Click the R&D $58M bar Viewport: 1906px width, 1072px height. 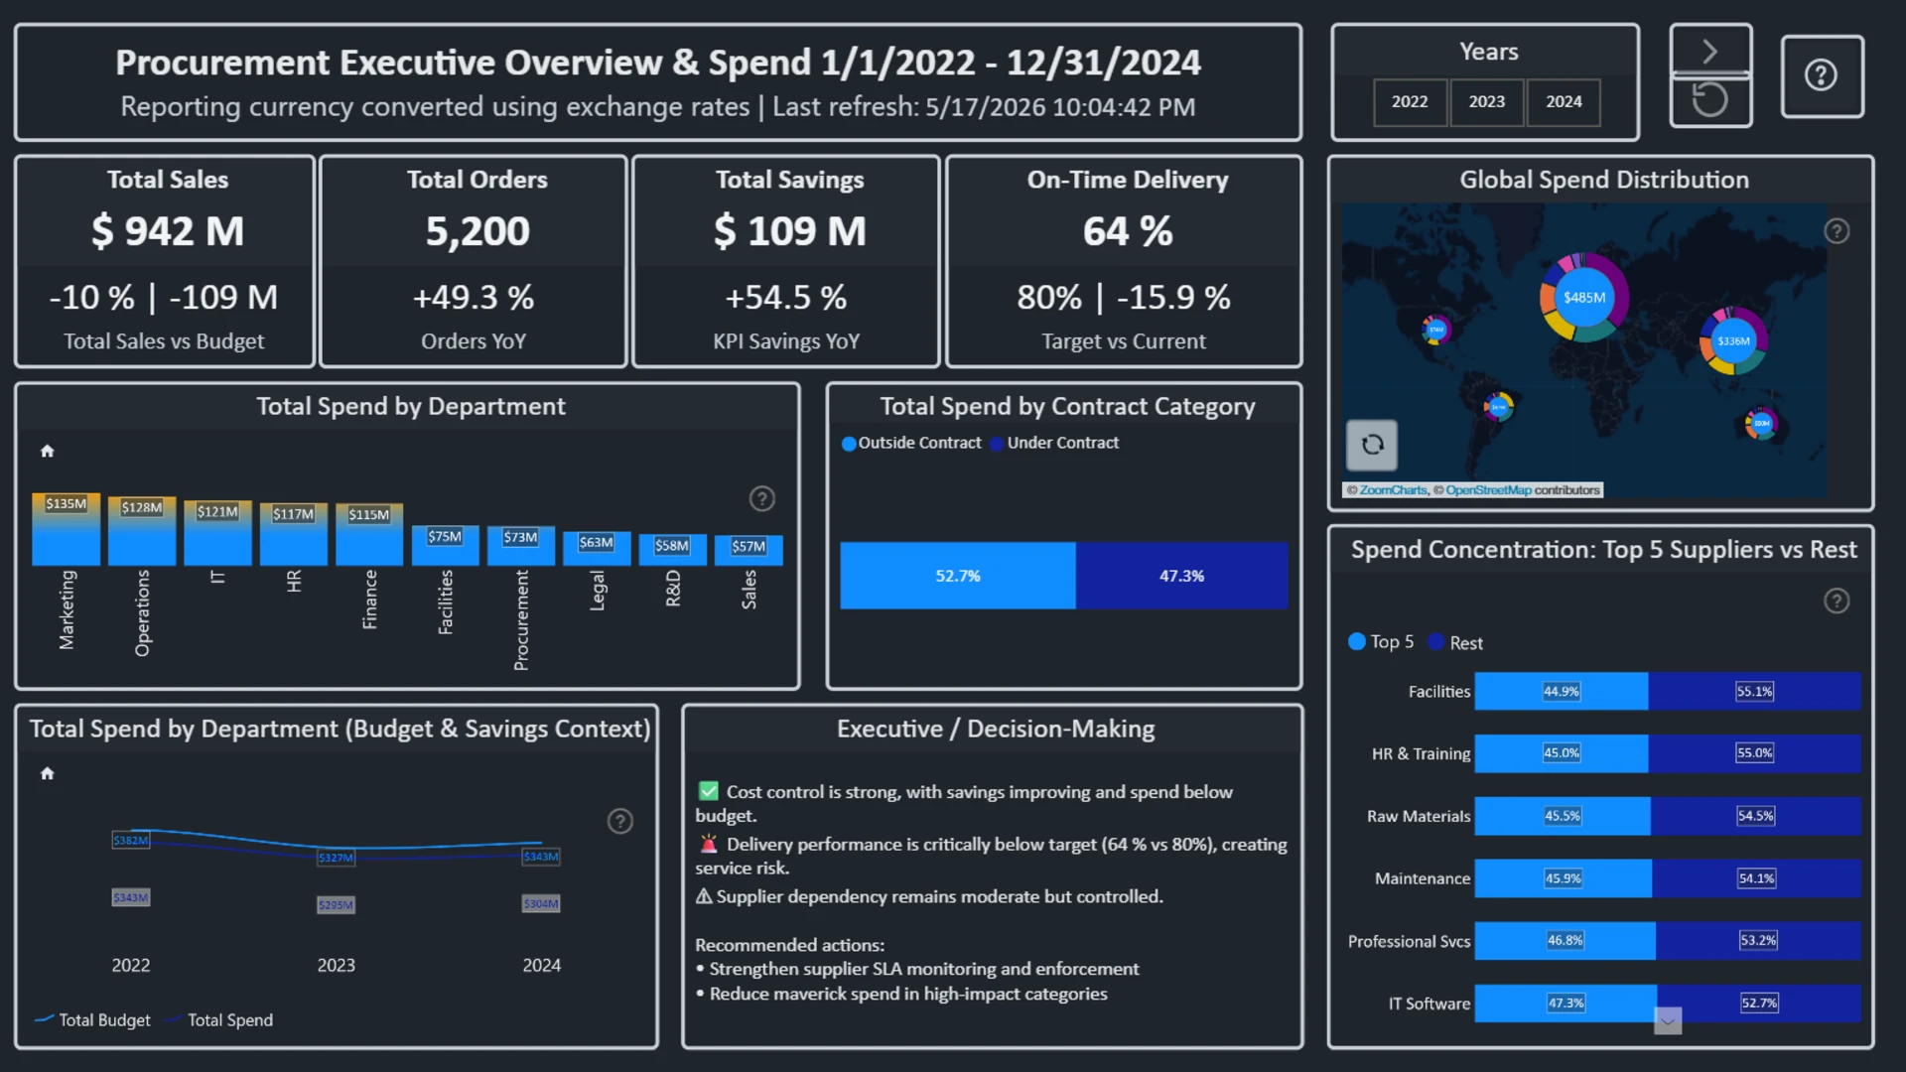pyautogui.click(x=673, y=550)
